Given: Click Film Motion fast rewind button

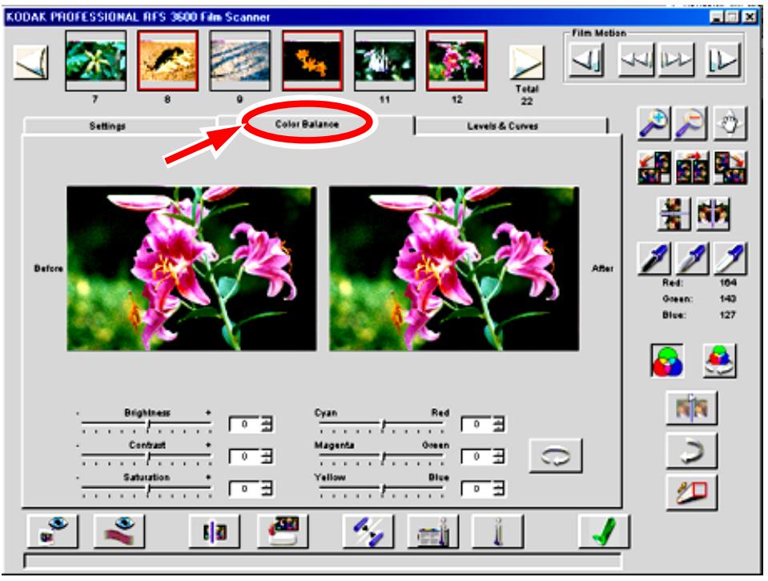Looking at the screenshot, I should click(636, 60).
